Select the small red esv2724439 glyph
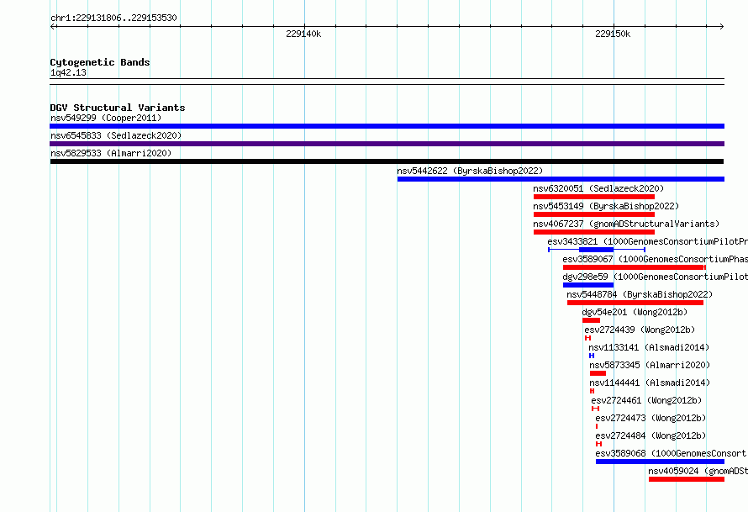The height and width of the screenshot is (512, 748). coord(587,338)
